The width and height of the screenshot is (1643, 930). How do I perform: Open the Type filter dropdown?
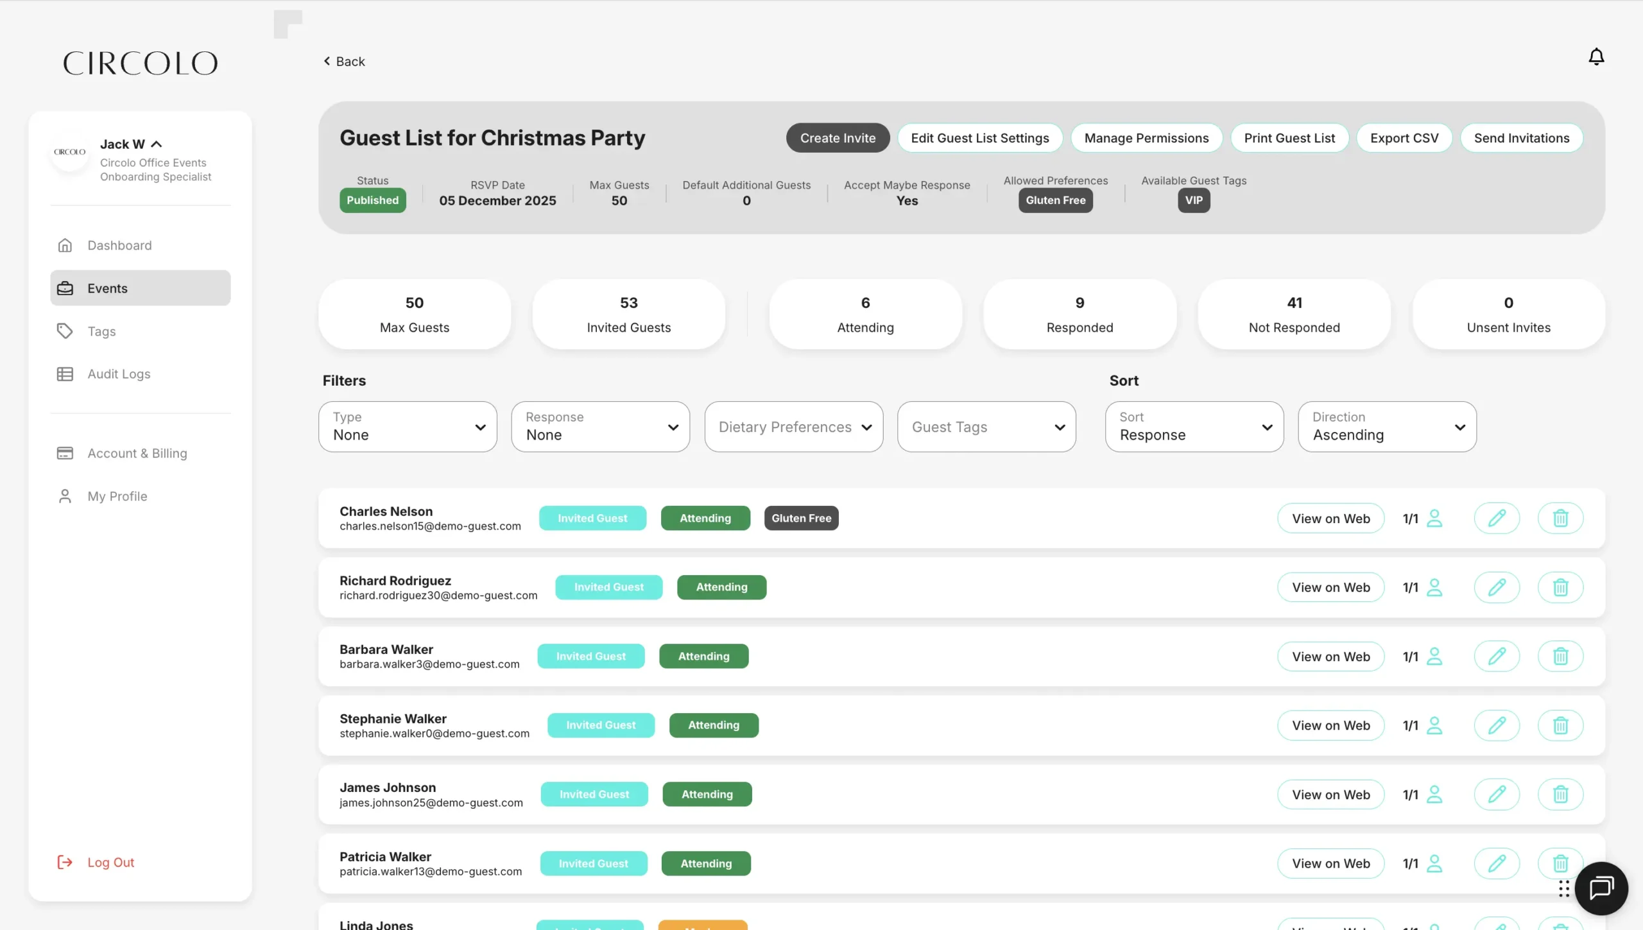(408, 427)
